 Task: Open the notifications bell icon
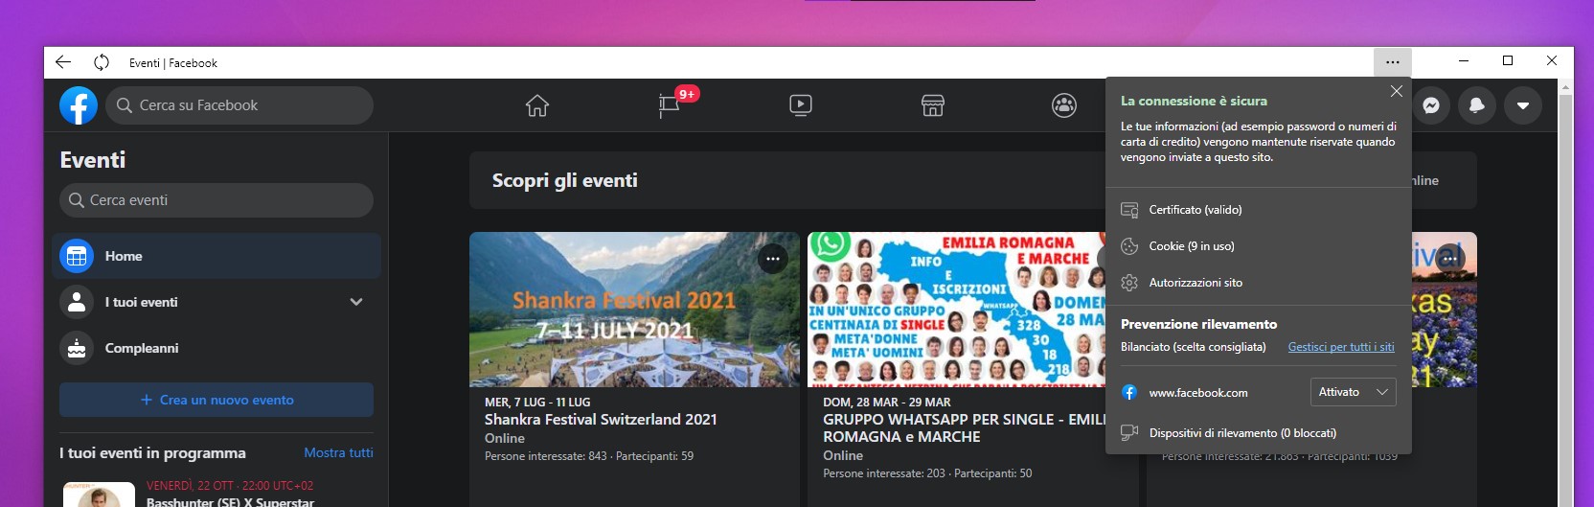coord(1477,105)
